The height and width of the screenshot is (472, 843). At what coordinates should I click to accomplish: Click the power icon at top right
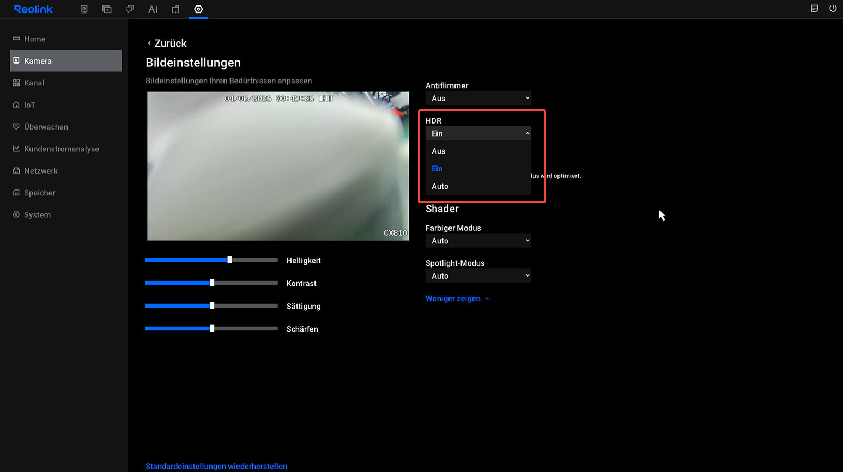click(833, 9)
